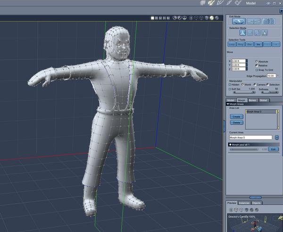
Task: Select the single-view layout icon
Action: (x=152, y=18)
